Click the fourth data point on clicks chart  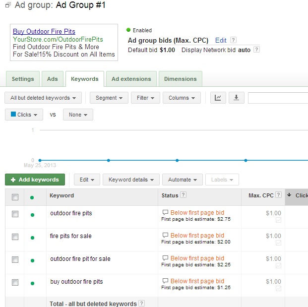tap(246, 160)
